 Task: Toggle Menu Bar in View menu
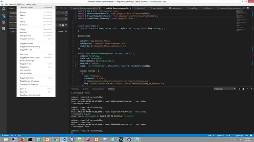(26, 50)
